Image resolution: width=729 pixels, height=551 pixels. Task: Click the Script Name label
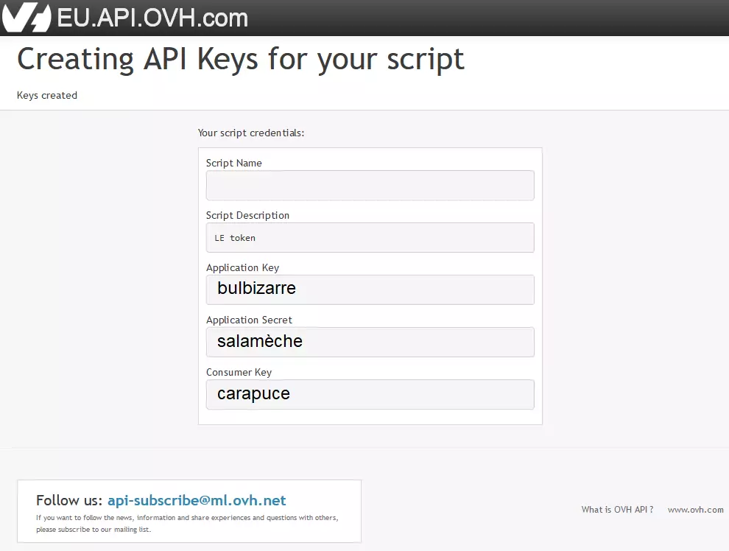(234, 164)
